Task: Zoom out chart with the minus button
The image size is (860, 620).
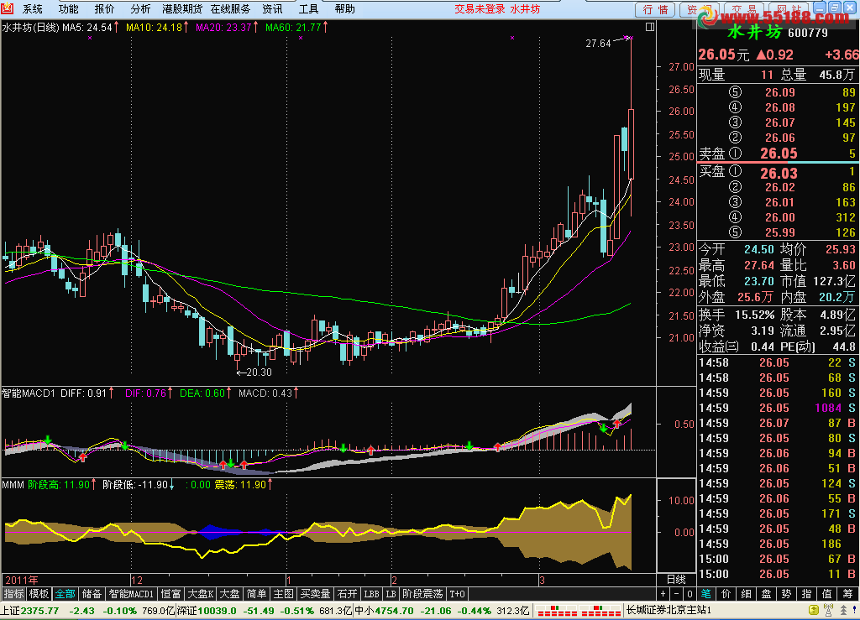Action: point(676,594)
